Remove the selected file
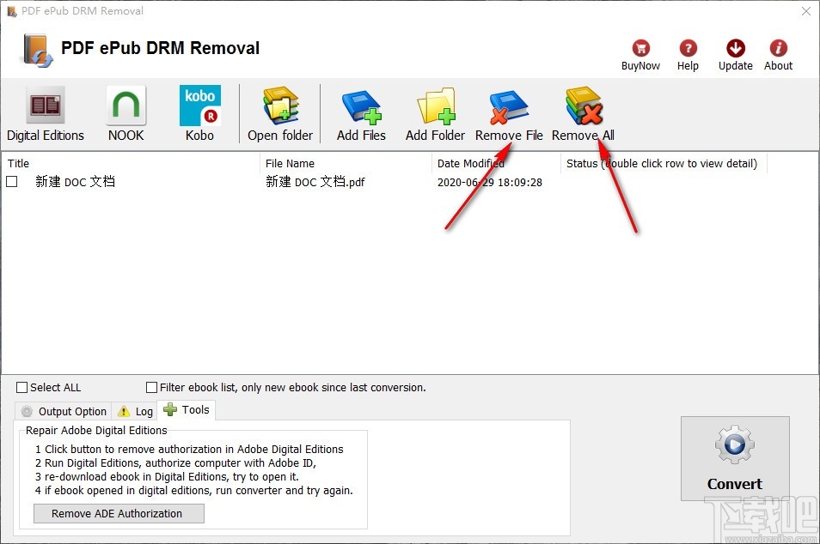820x544 pixels. point(509,114)
